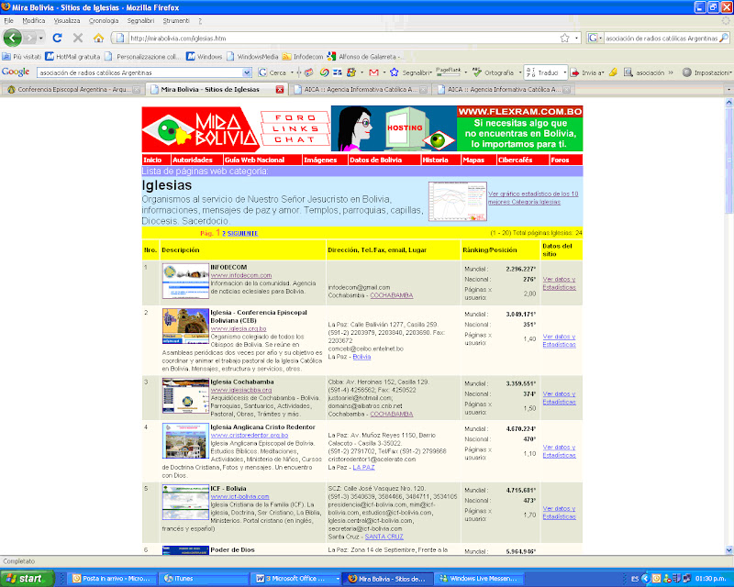This screenshot has width=734, height=587.
Task: Open the Autoridades navigation item
Action: (193, 160)
